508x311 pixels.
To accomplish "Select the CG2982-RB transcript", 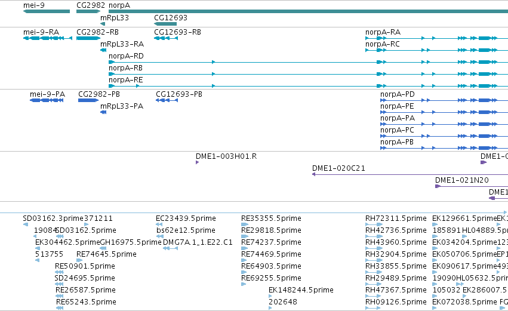I will coord(97,32).
